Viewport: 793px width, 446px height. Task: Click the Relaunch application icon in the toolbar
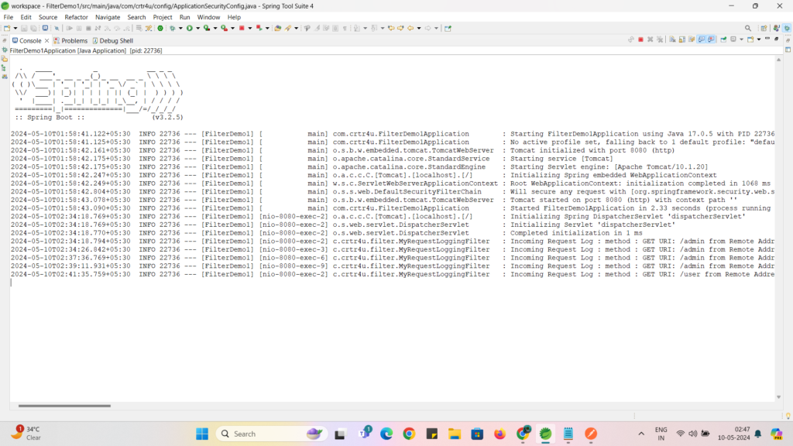259,29
